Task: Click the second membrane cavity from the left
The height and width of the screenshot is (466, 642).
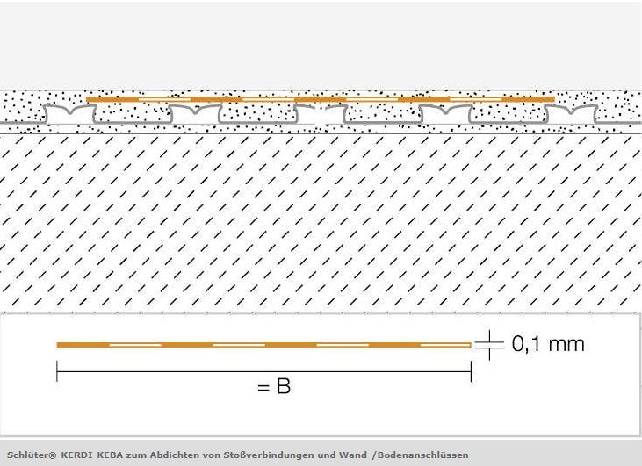Action: [x=196, y=114]
